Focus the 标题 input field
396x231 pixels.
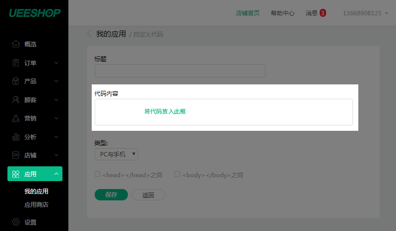(x=180, y=71)
